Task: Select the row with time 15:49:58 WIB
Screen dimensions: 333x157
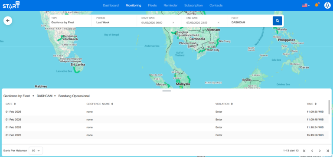Action: tap(166, 135)
